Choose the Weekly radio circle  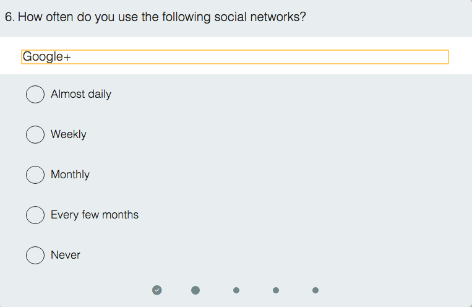[35, 134]
